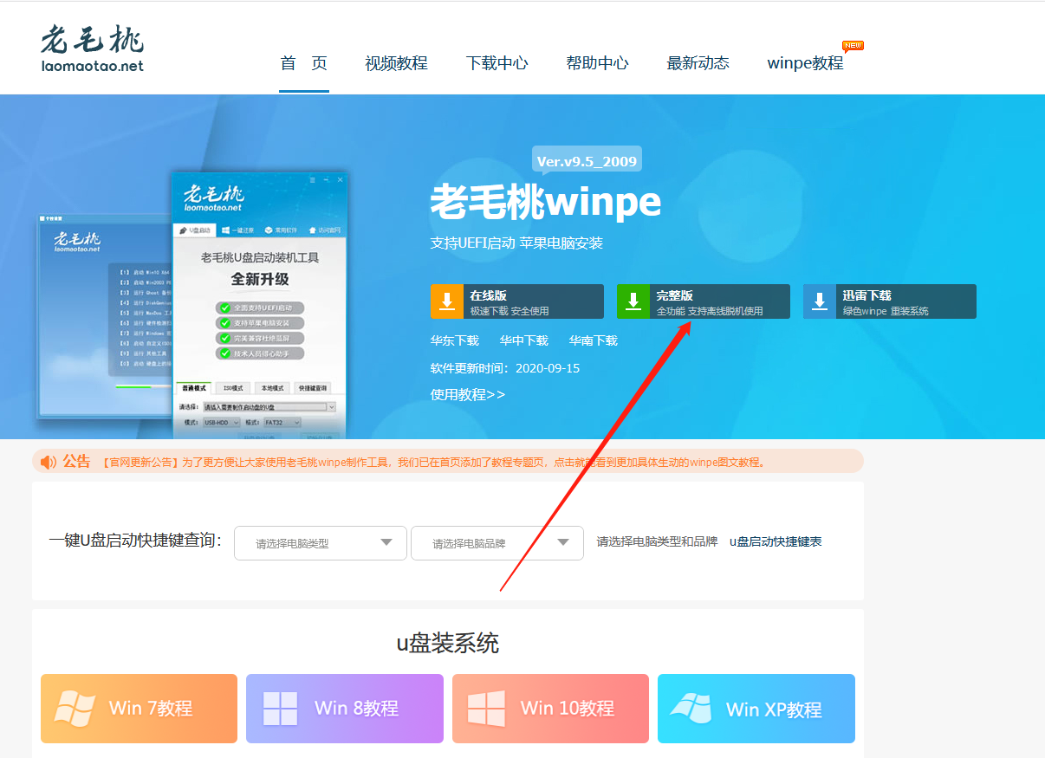1045x758 pixels.
Task: Open the Win 8教程 tutorial card
Action: (x=345, y=709)
